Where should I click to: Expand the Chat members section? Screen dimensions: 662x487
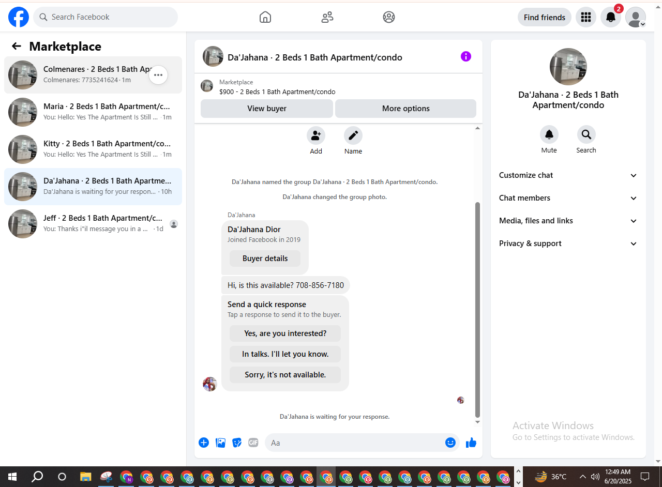[x=568, y=198]
